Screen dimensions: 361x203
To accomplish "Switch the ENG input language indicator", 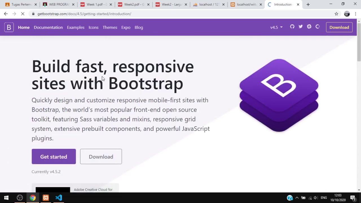I will (324, 198).
